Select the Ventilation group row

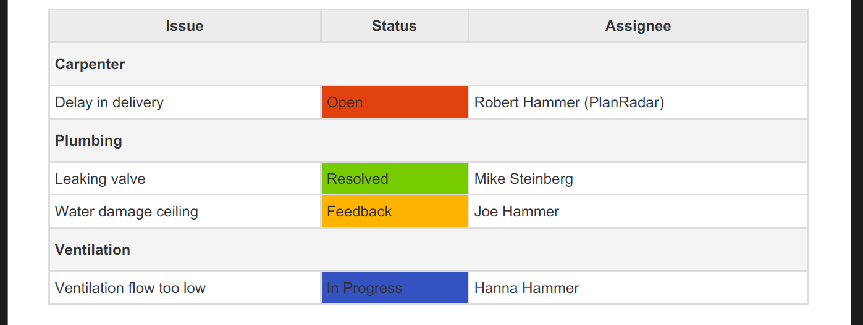click(x=428, y=250)
